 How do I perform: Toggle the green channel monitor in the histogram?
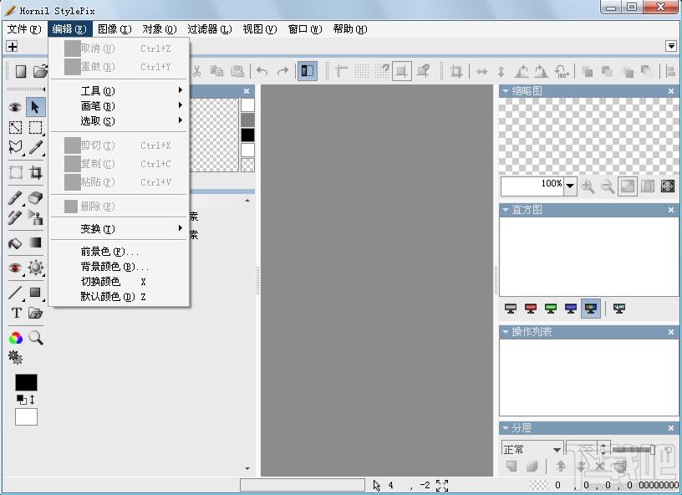[551, 309]
